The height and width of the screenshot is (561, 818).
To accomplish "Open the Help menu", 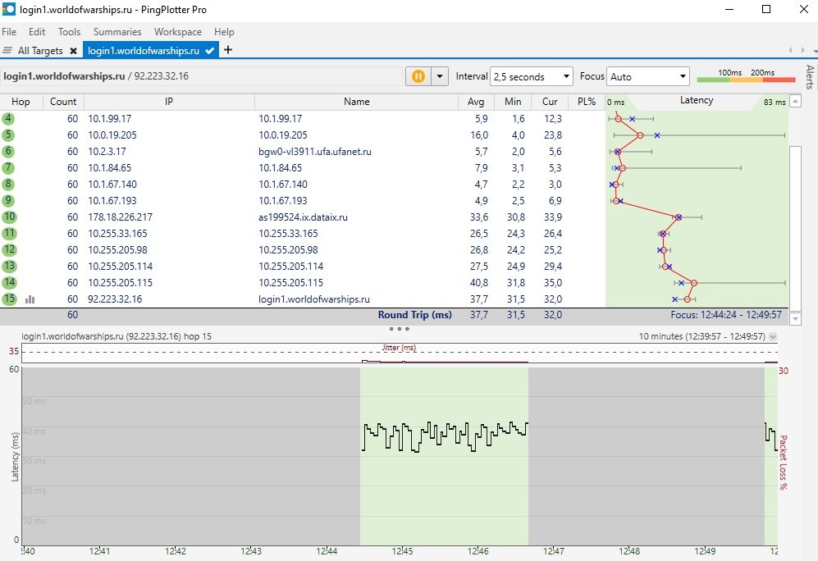I will click(x=224, y=32).
